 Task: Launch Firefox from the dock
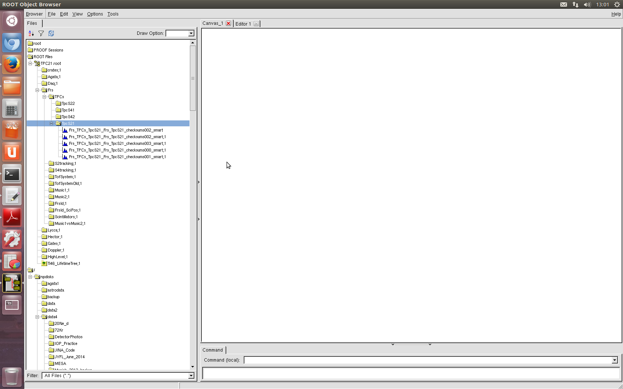coord(12,65)
